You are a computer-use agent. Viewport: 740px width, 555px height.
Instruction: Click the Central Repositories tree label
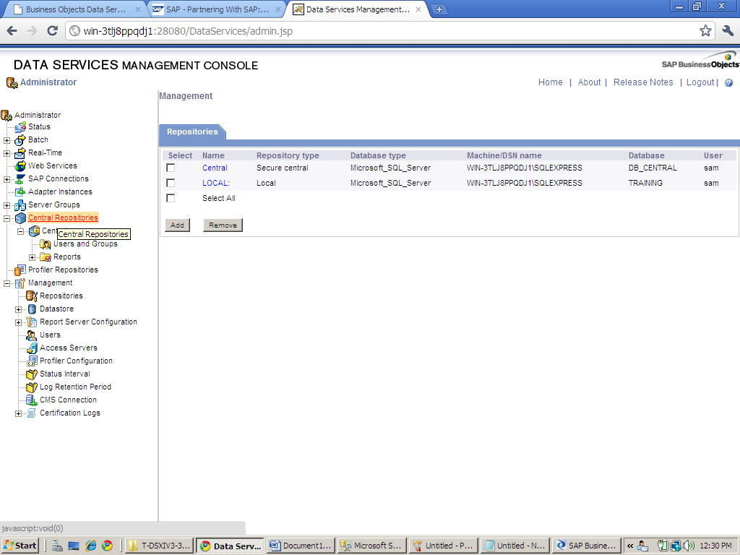tap(64, 218)
